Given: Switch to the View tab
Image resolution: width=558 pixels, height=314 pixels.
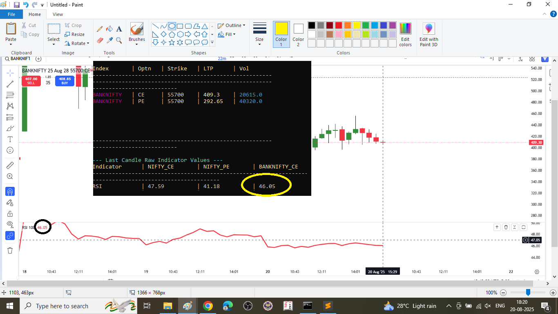Looking at the screenshot, I should (x=58, y=14).
